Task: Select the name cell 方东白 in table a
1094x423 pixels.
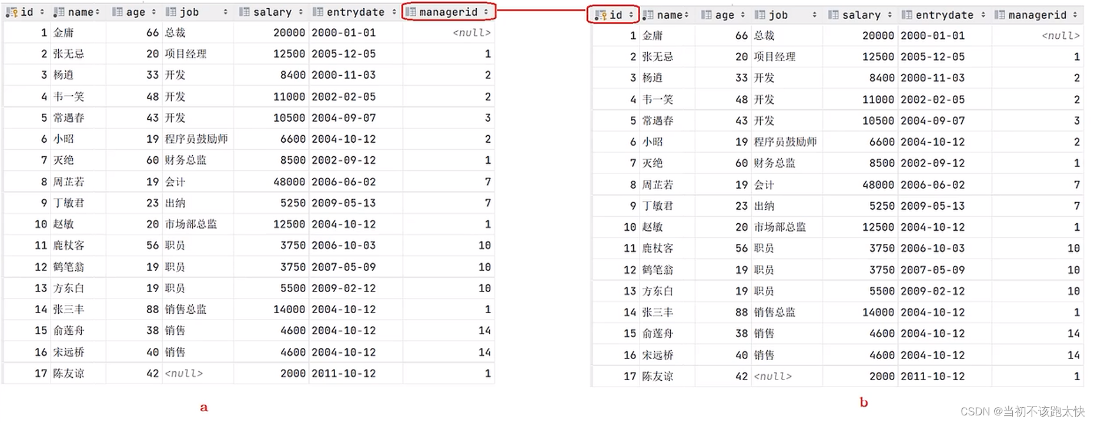Action: pyautogui.click(x=68, y=288)
